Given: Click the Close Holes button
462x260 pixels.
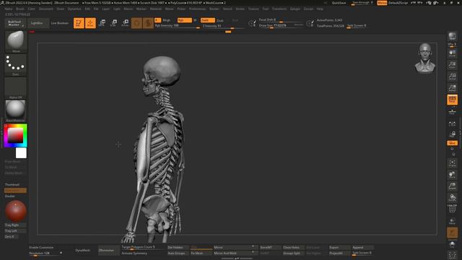Looking at the screenshot, I should tap(293, 247).
